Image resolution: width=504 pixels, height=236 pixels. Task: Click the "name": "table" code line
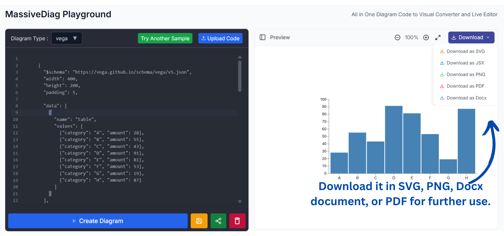pyautogui.click(x=75, y=119)
